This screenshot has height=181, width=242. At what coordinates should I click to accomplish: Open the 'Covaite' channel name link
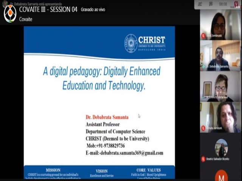[26, 19]
